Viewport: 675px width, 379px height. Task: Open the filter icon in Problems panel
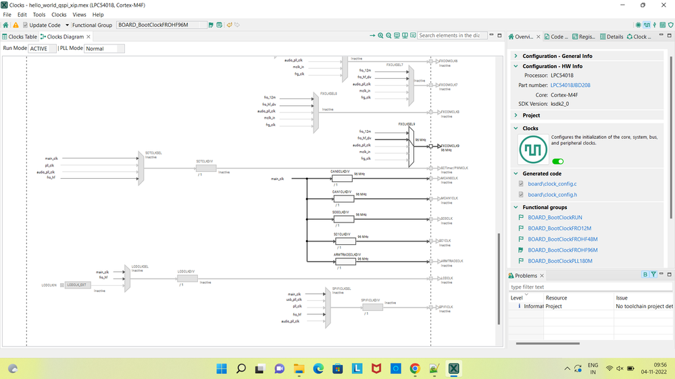click(x=653, y=274)
